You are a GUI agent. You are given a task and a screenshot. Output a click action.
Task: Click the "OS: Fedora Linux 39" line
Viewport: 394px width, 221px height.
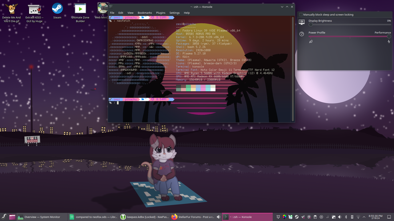pyautogui.click(x=208, y=31)
